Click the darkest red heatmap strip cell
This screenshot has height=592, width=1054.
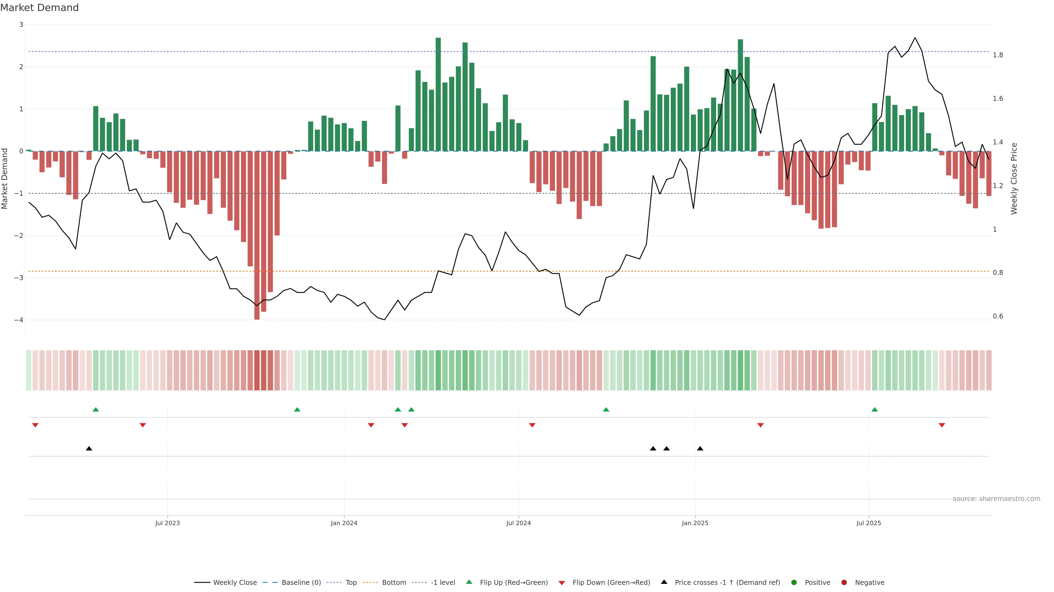(257, 370)
